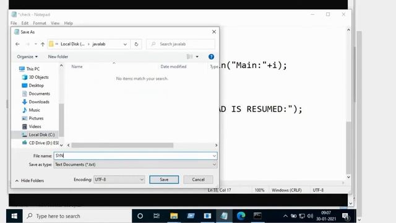Select This PC in the tree
Viewport: 396px width, 223px height.
(x=33, y=69)
